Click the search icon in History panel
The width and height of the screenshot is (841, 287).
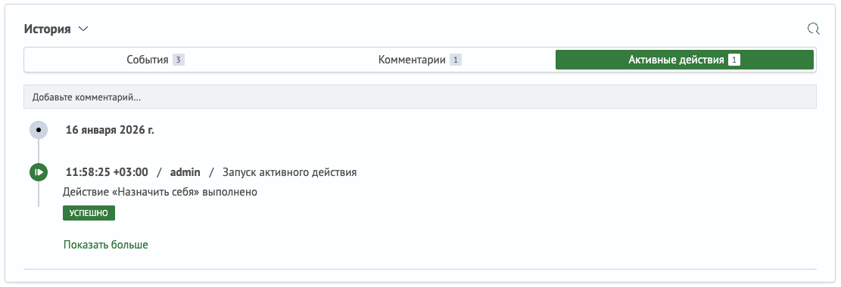point(813,29)
